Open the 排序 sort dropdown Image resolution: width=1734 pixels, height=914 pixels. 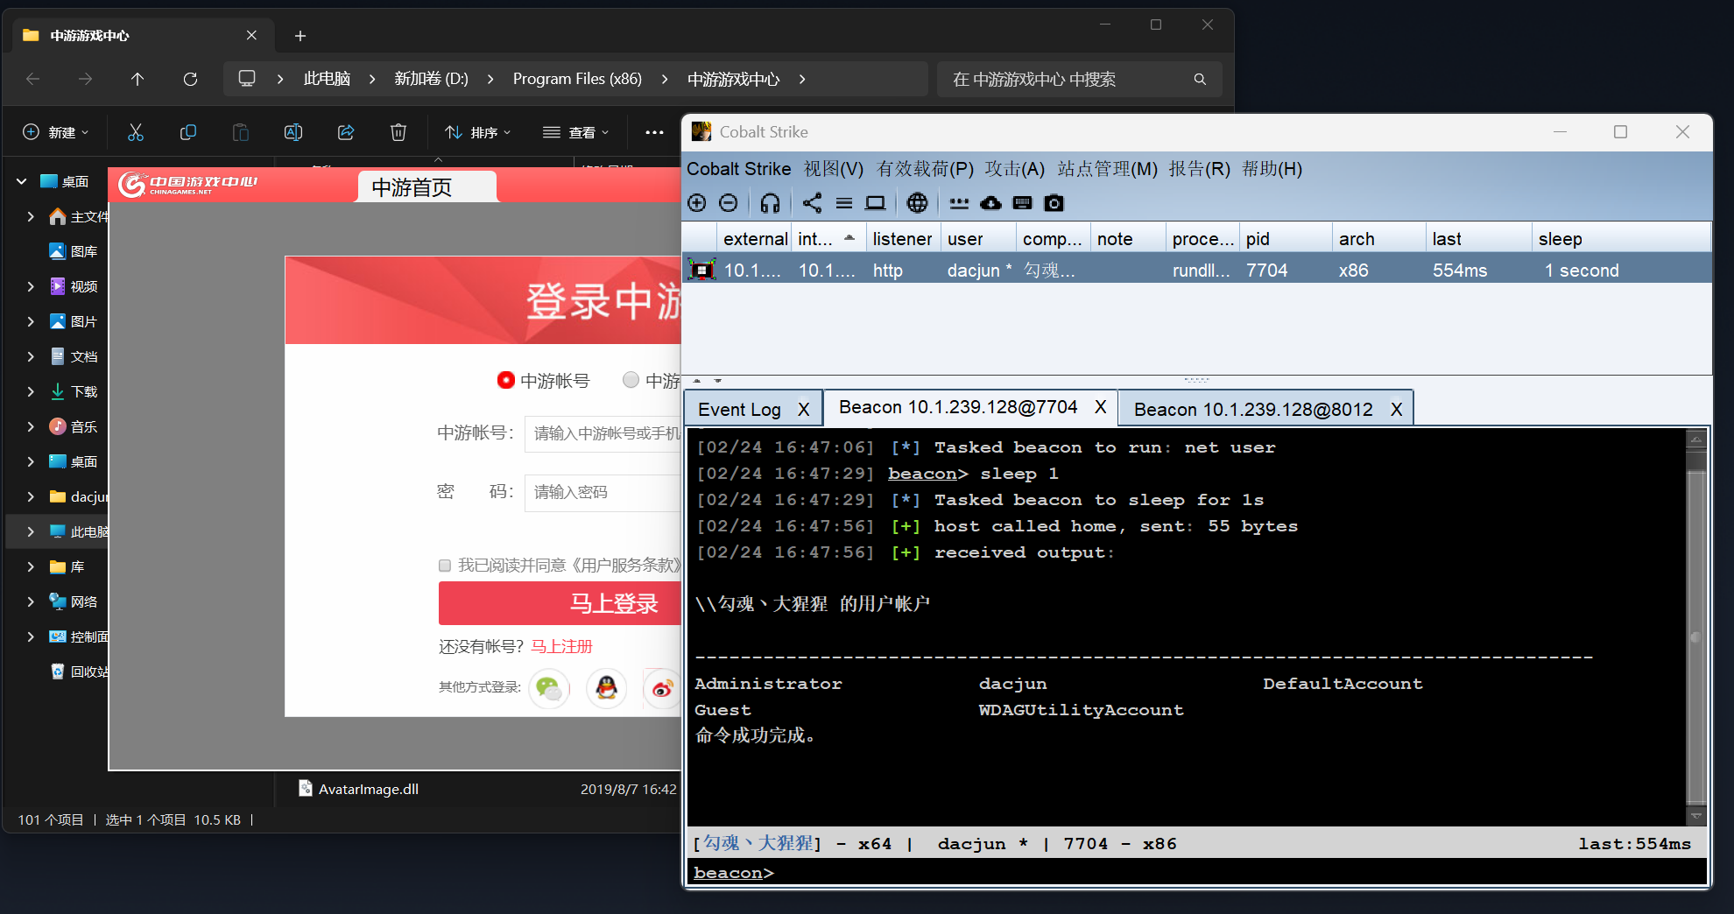click(x=477, y=132)
